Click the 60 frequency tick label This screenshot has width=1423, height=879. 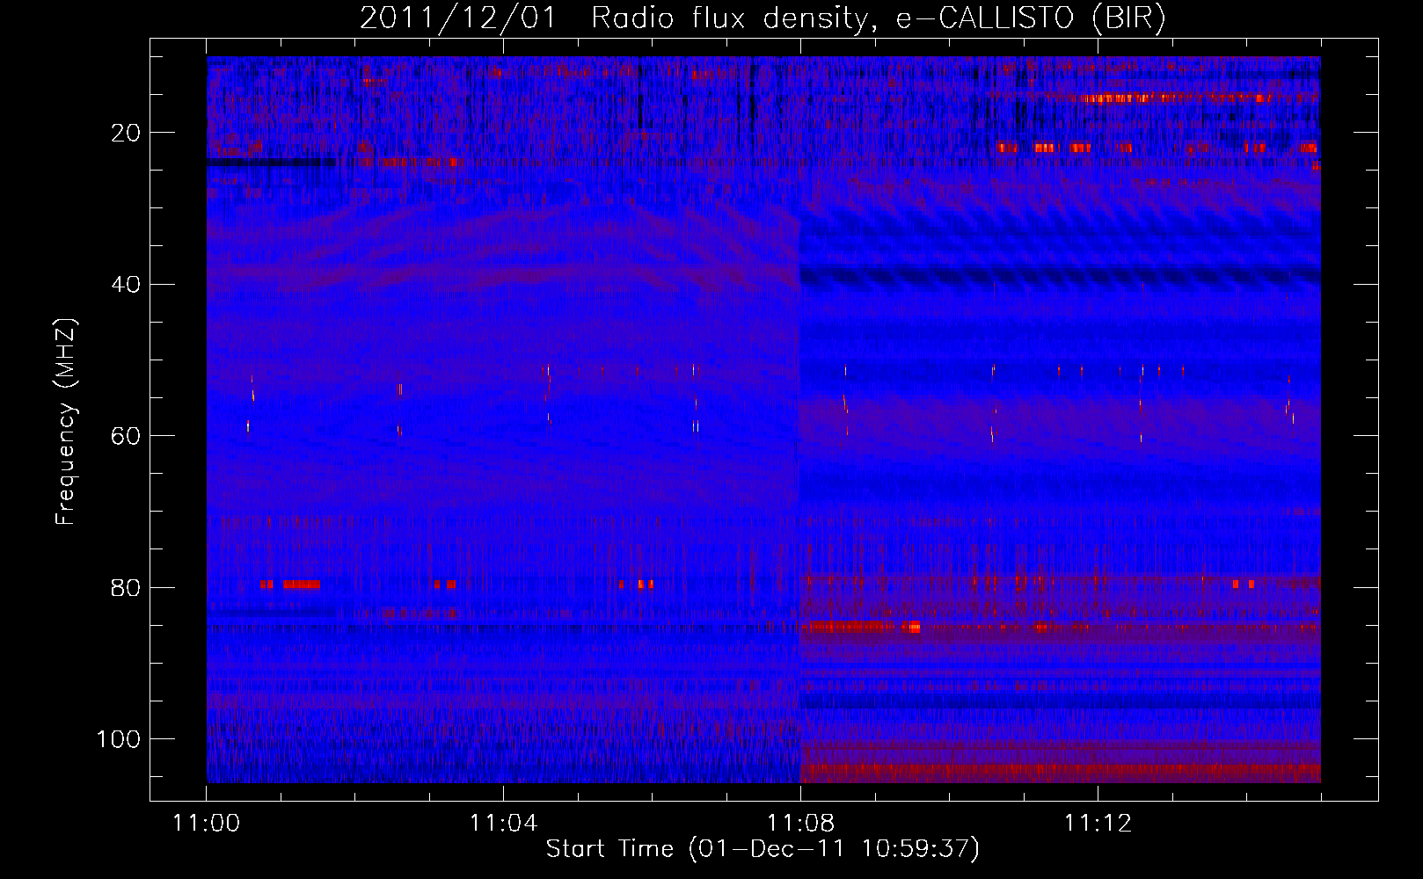127,436
